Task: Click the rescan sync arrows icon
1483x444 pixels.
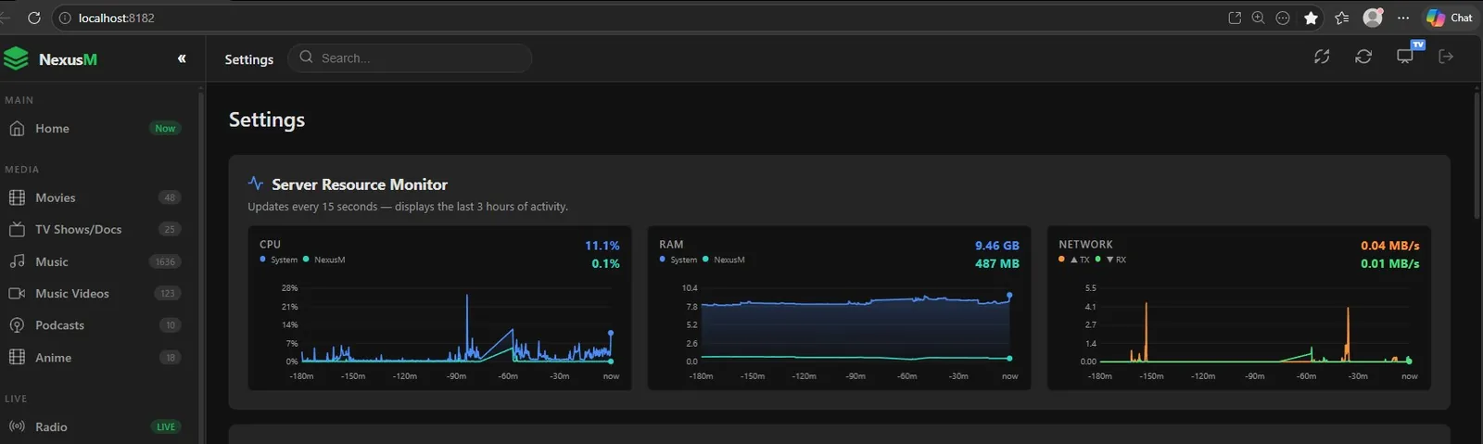Action: click(x=1322, y=57)
